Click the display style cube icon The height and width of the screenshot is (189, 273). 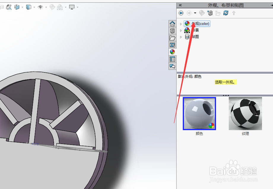[28, 7]
